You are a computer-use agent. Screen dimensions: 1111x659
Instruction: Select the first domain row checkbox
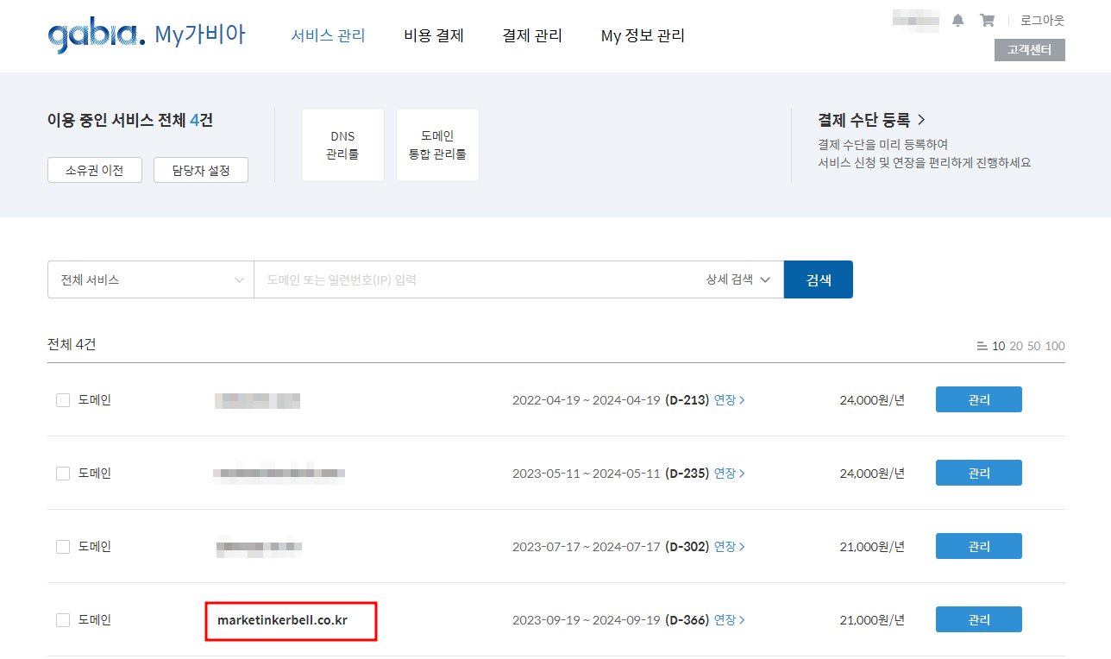pyautogui.click(x=62, y=399)
